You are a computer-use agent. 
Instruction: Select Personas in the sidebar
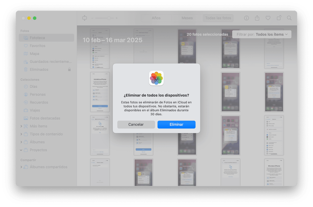point(38,95)
